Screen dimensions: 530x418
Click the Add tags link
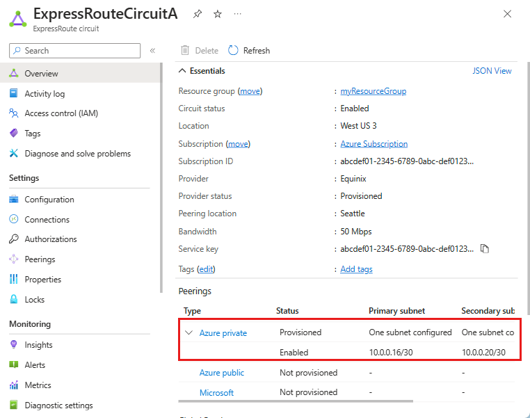click(x=356, y=269)
